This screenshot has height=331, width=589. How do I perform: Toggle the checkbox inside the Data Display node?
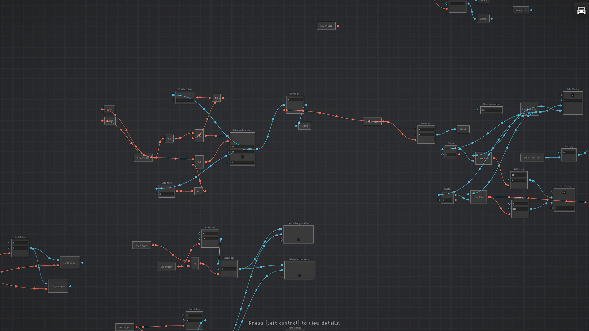[x=573, y=95]
